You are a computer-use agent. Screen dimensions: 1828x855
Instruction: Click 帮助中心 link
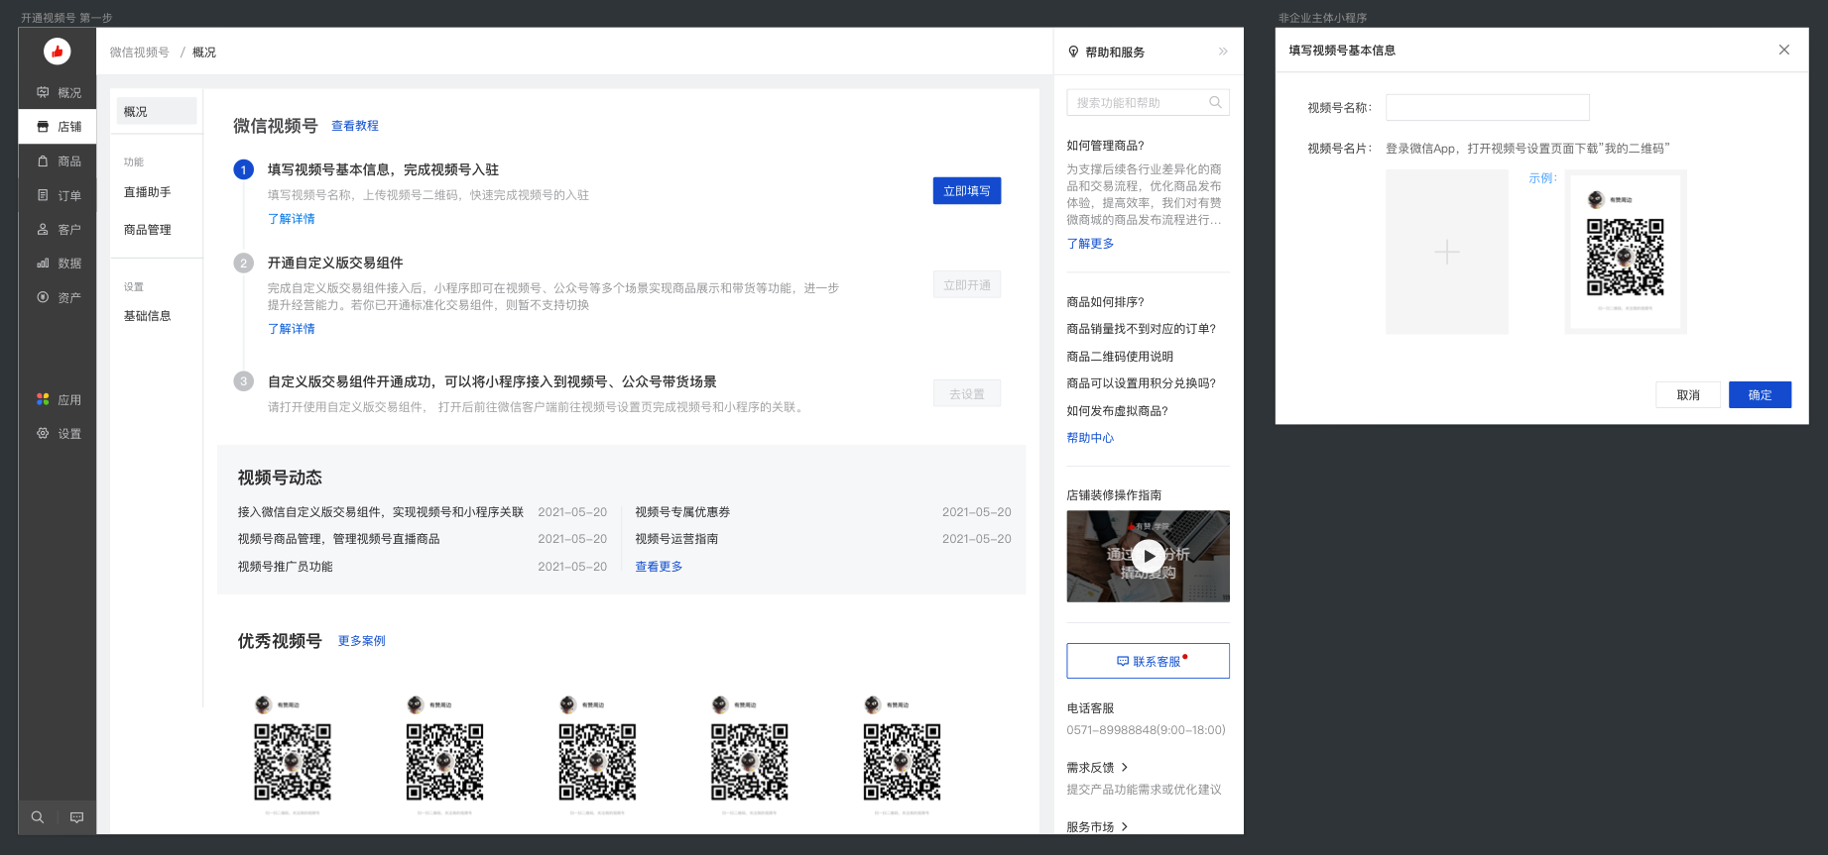pyautogui.click(x=1090, y=438)
